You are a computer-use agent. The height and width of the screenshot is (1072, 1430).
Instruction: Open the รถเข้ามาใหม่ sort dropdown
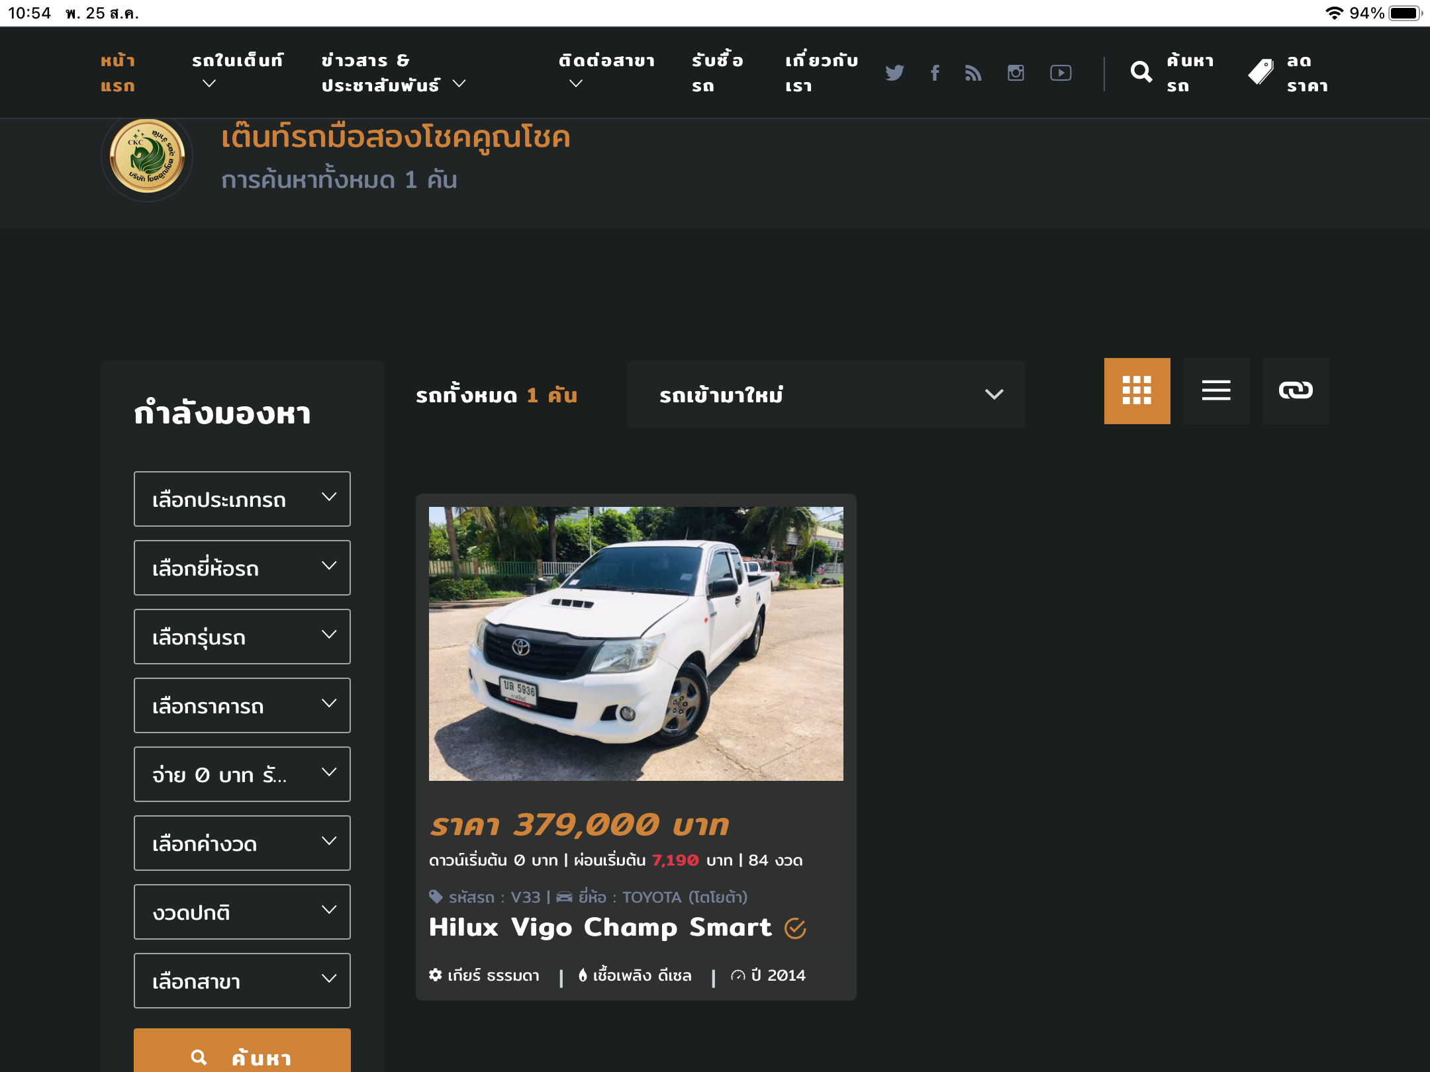[x=826, y=394]
